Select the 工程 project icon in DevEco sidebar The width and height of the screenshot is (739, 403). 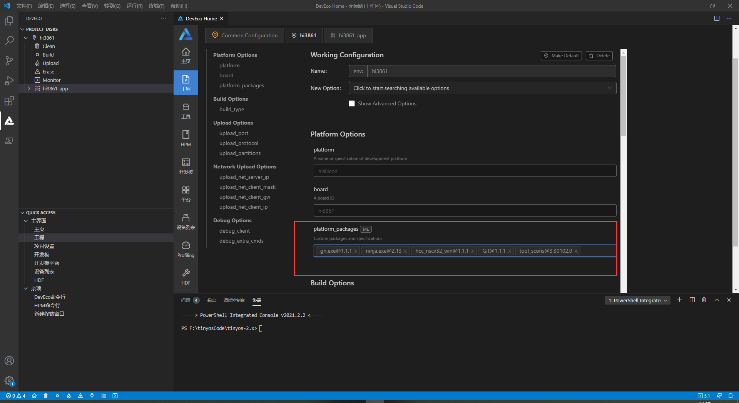point(186,83)
